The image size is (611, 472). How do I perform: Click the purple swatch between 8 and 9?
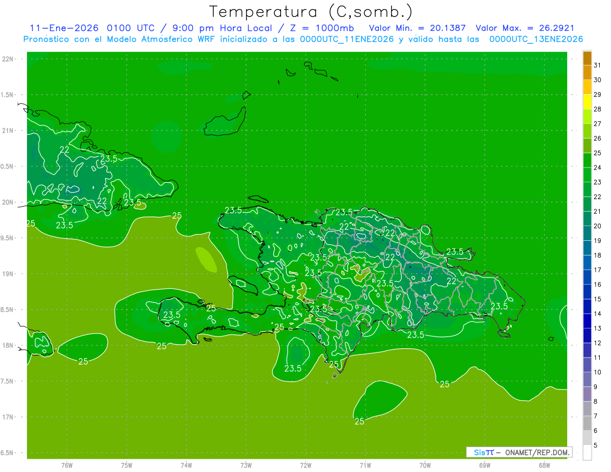[587, 394]
